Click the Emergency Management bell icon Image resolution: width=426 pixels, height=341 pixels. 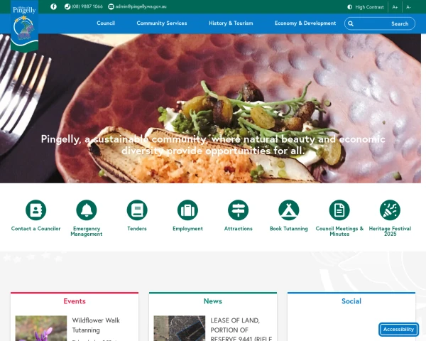coord(87,210)
